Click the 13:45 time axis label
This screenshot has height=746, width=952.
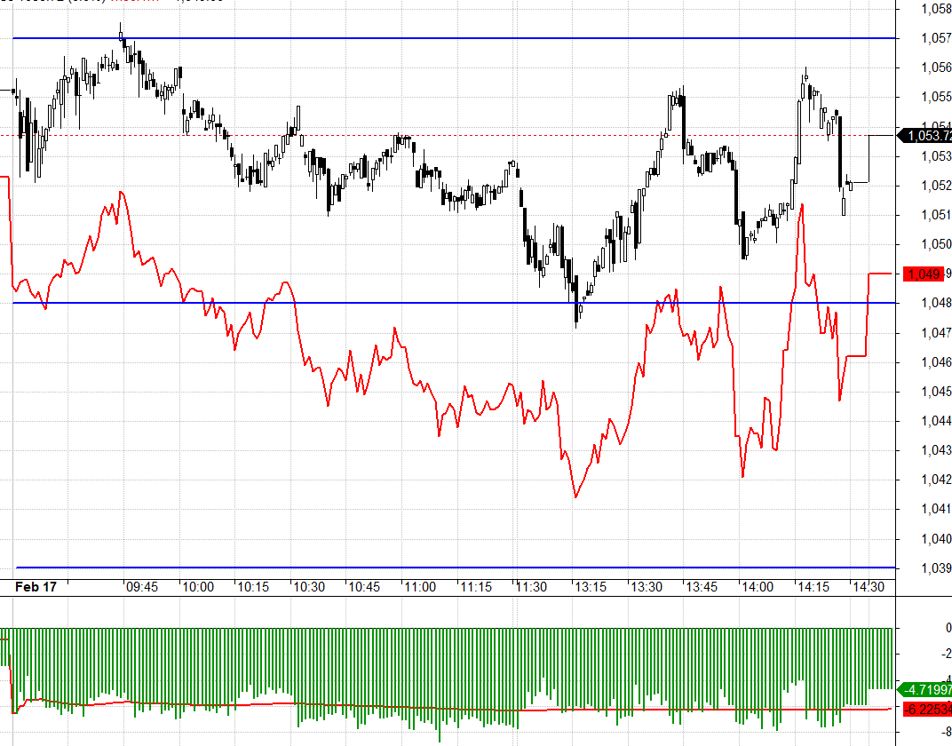pos(702,587)
